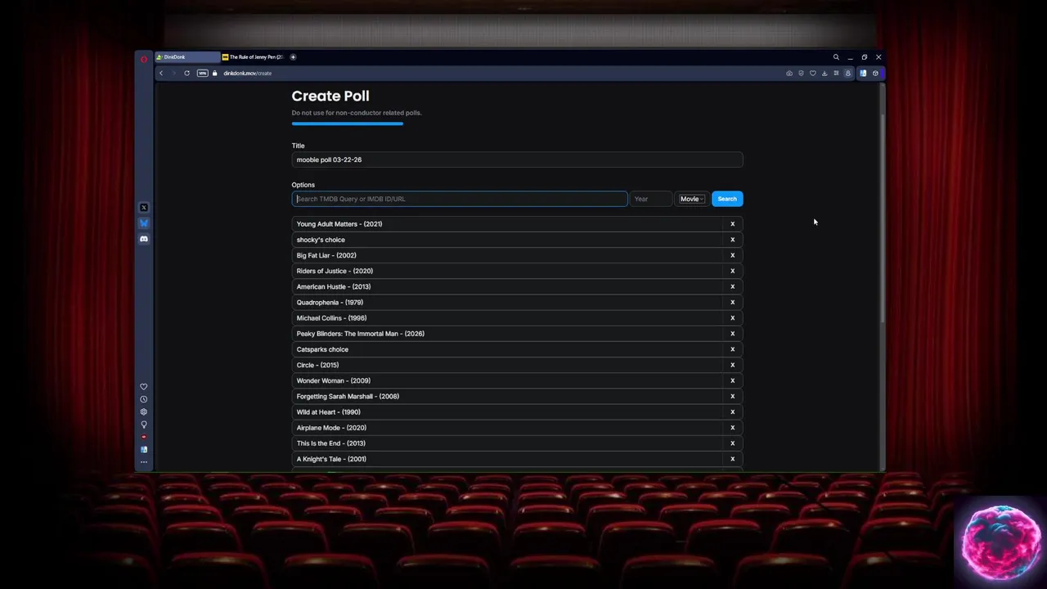
Task: Open bookmarks heart in sidebar
Action: point(144,387)
